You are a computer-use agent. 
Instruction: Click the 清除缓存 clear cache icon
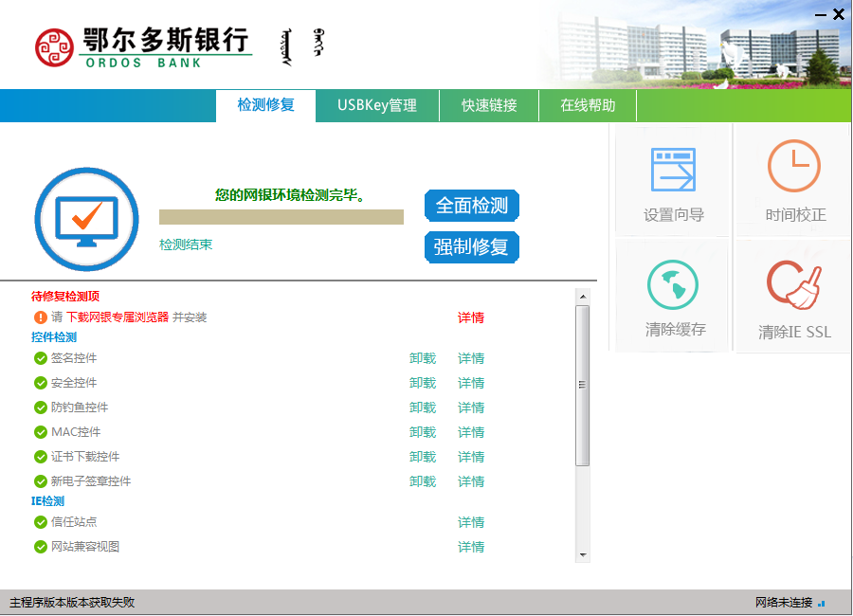click(x=673, y=285)
